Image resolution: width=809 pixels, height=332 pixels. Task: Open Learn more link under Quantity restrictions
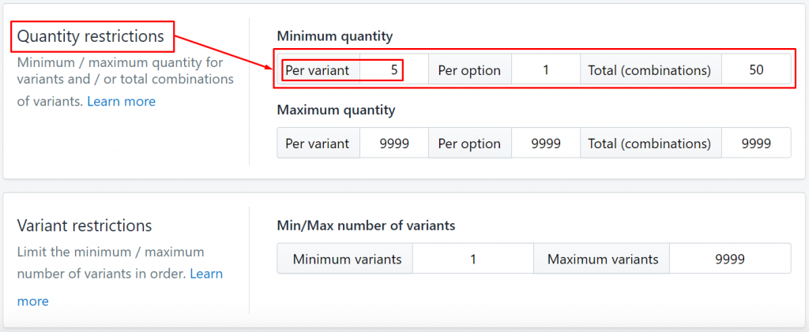coord(121,101)
